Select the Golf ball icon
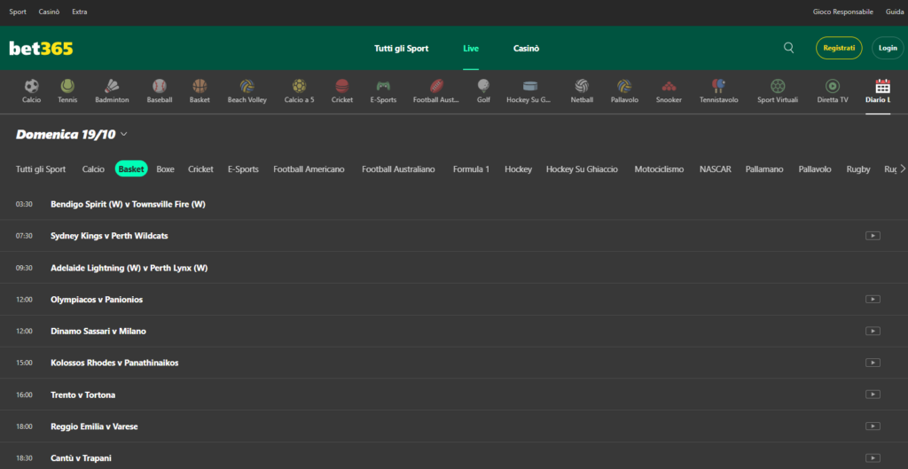Screen dimensions: 908x469 point(483,86)
